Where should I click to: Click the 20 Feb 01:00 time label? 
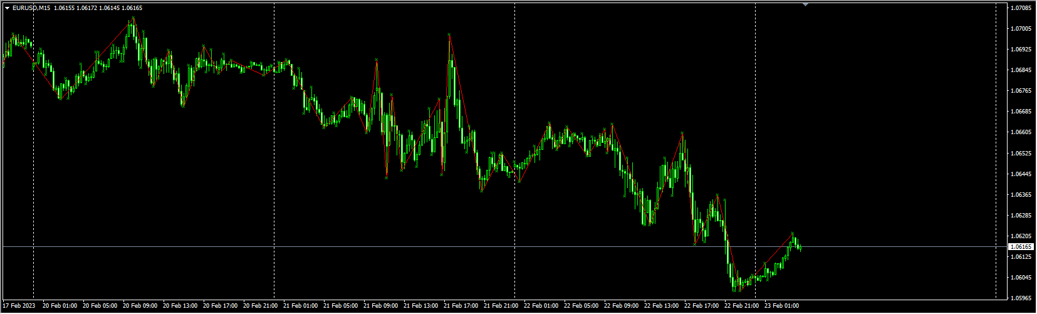tap(60, 306)
